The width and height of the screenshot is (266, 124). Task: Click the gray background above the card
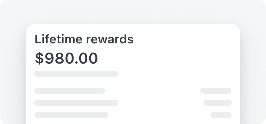(x=133, y=12)
